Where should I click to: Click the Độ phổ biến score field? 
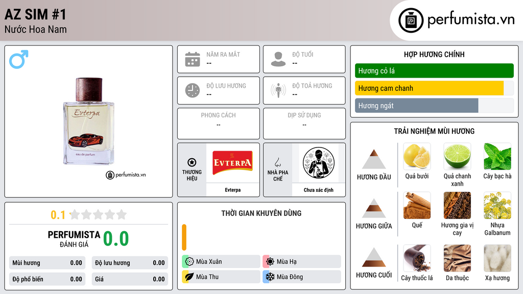(x=47, y=279)
